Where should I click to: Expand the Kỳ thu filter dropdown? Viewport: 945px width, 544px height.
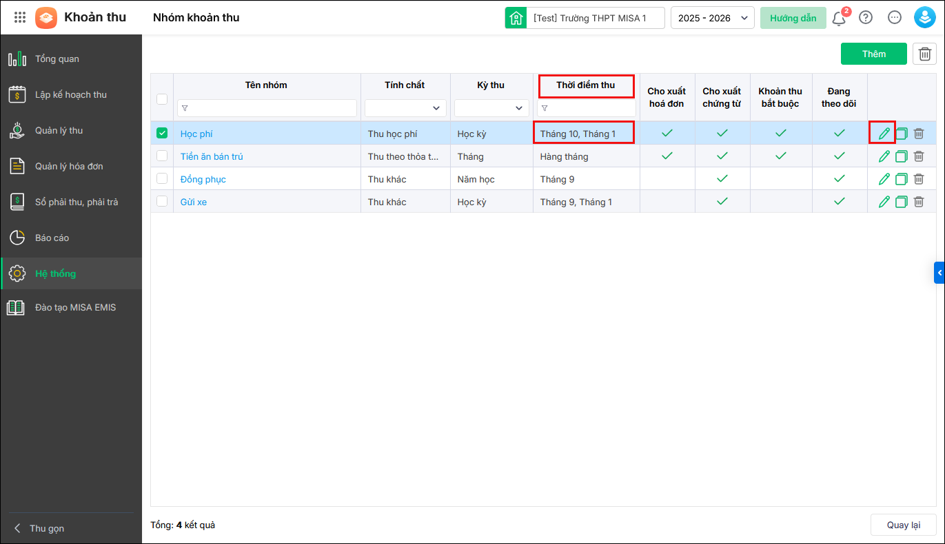491,108
